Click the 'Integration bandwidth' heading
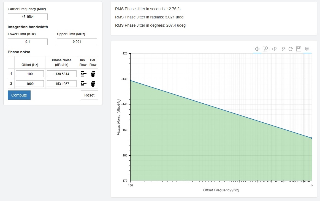This screenshot has height=201, width=320. coord(28,27)
